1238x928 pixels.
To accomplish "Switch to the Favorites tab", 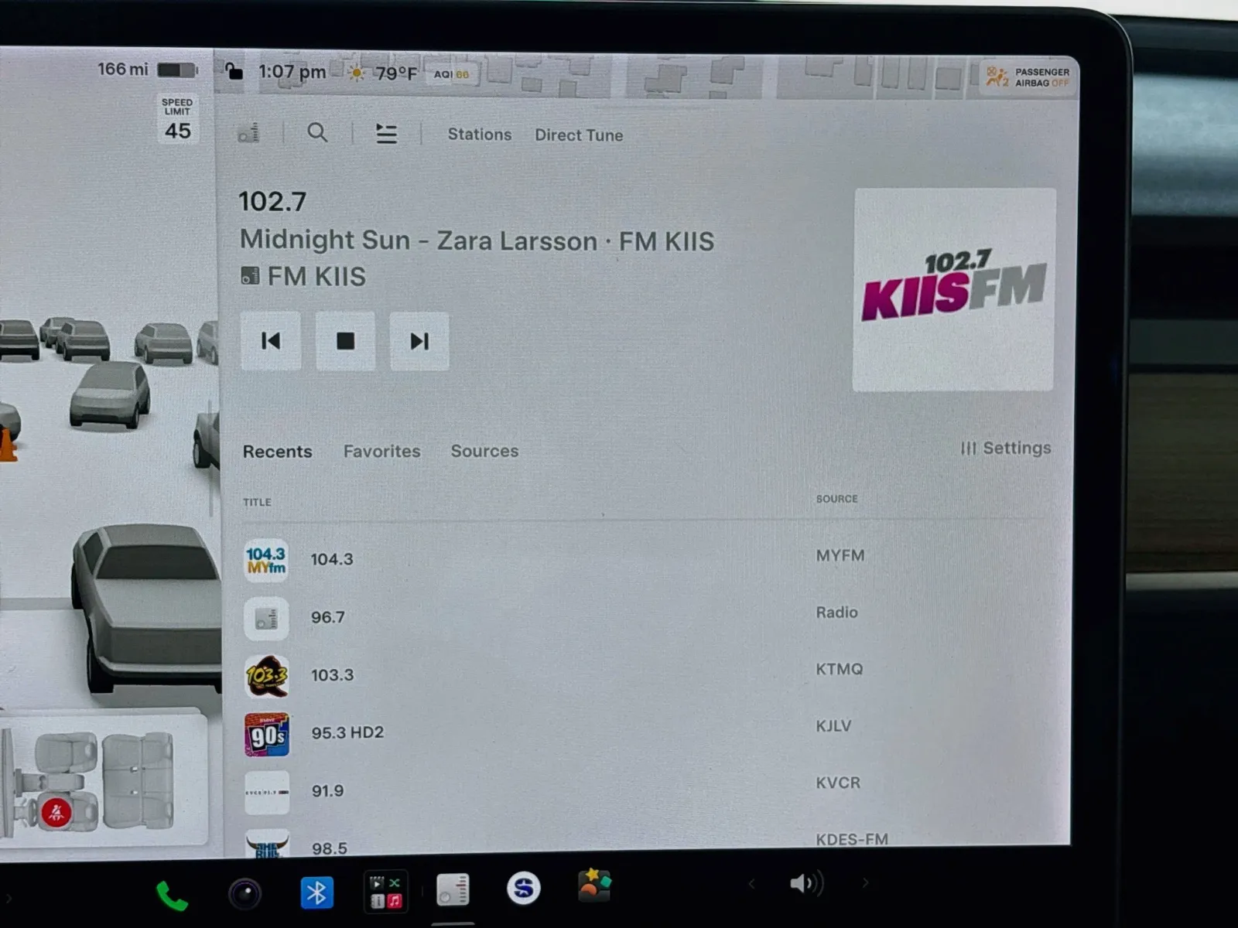I will tap(382, 452).
